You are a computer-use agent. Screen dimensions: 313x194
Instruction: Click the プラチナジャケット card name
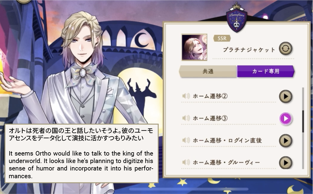[249, 50]
